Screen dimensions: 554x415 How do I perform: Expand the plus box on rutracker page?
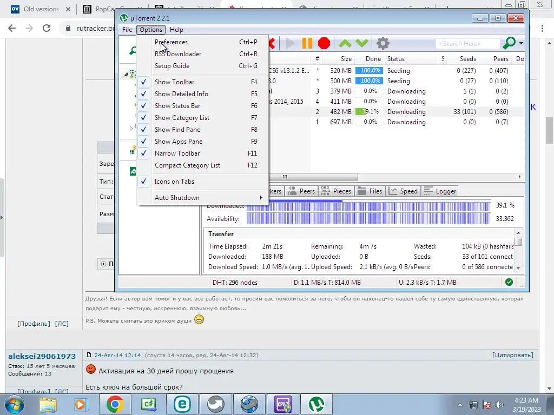click(103, 264)
